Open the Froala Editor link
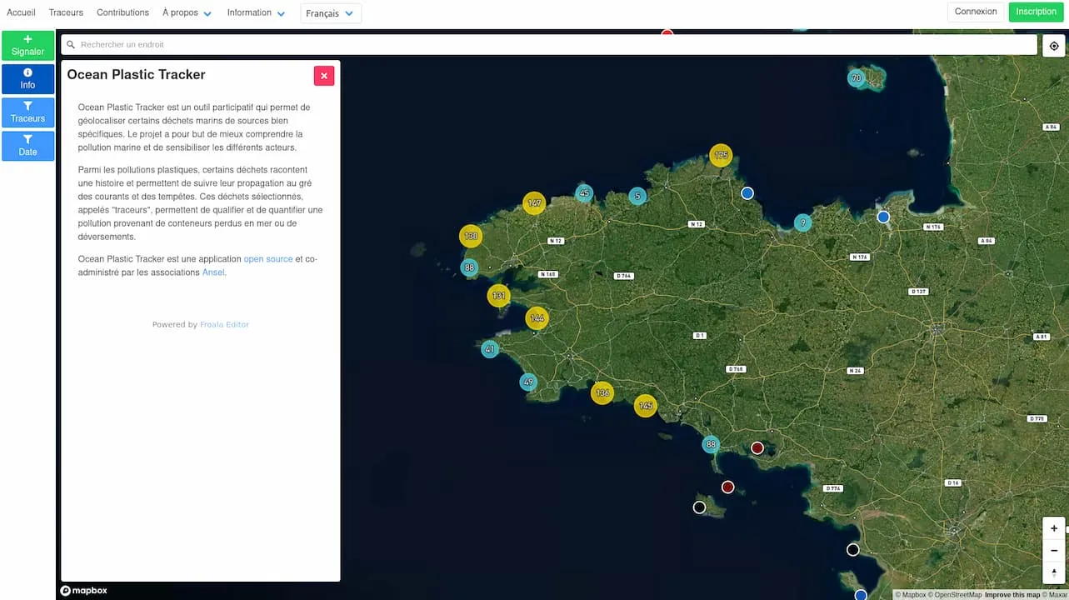This screenshot has width=1069, height=600. [224, 325]
